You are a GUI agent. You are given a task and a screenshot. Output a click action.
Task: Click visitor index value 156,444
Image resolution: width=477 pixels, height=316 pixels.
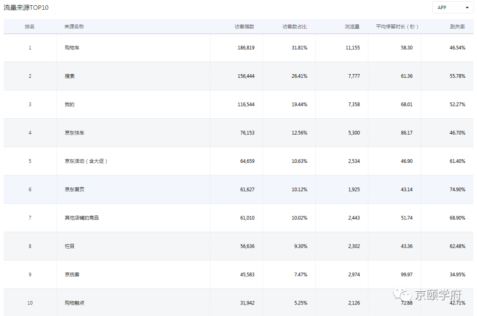coord(246,76)
